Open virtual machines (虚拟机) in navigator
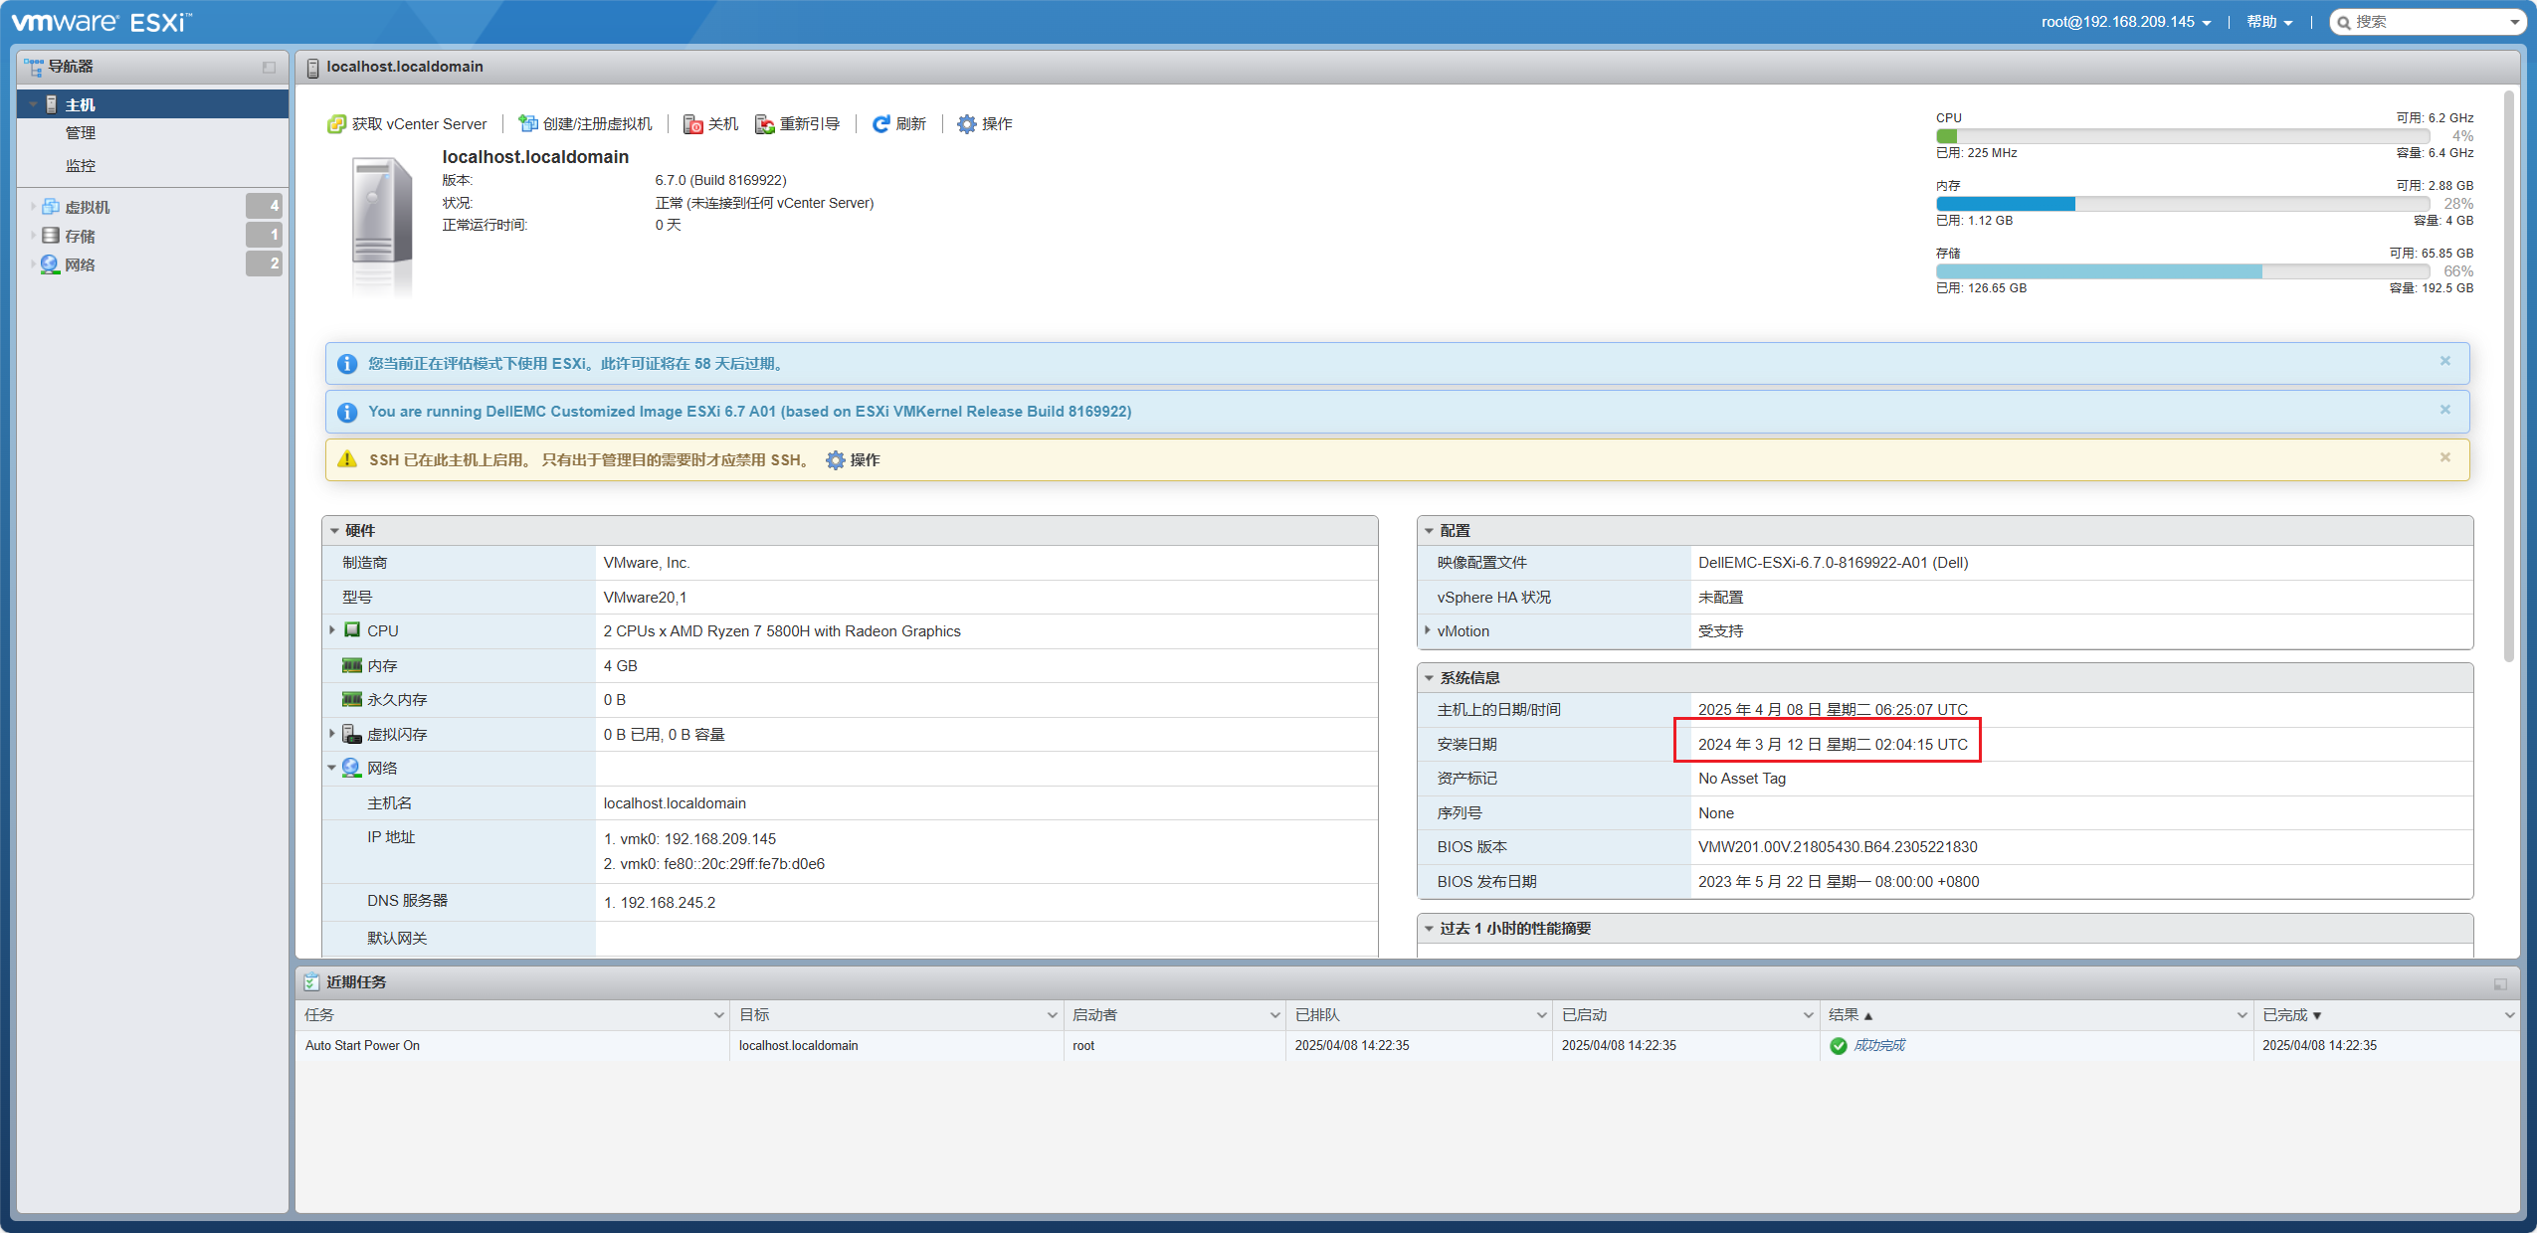This screenshot has width=2537, height=1233. [x=88, y=207]
